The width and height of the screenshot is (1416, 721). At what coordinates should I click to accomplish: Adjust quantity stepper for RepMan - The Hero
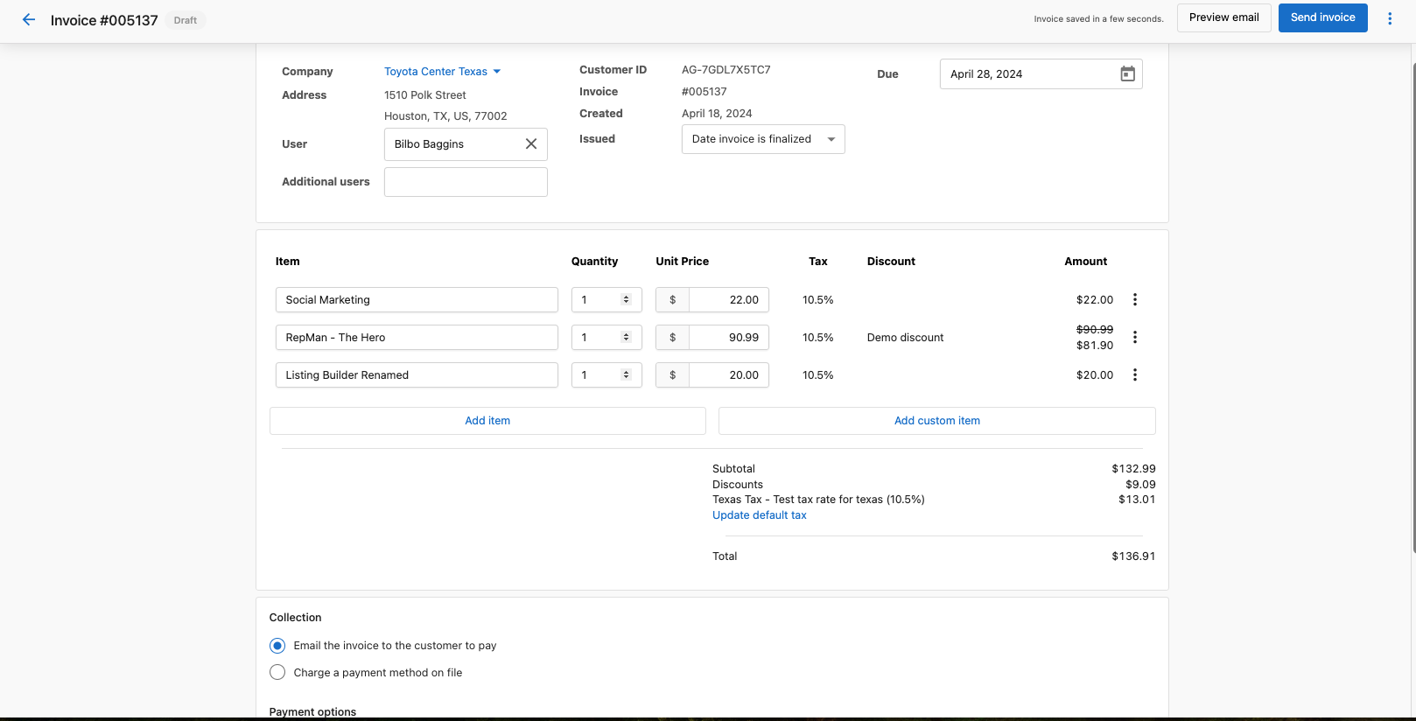[x=626, y=337]
